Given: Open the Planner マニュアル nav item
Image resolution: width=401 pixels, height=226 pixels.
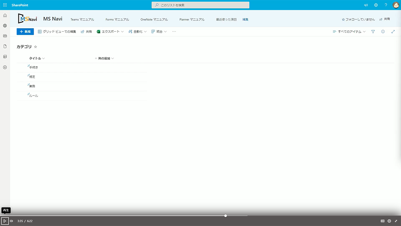Looking at the screenshot, I should (192, 19).
